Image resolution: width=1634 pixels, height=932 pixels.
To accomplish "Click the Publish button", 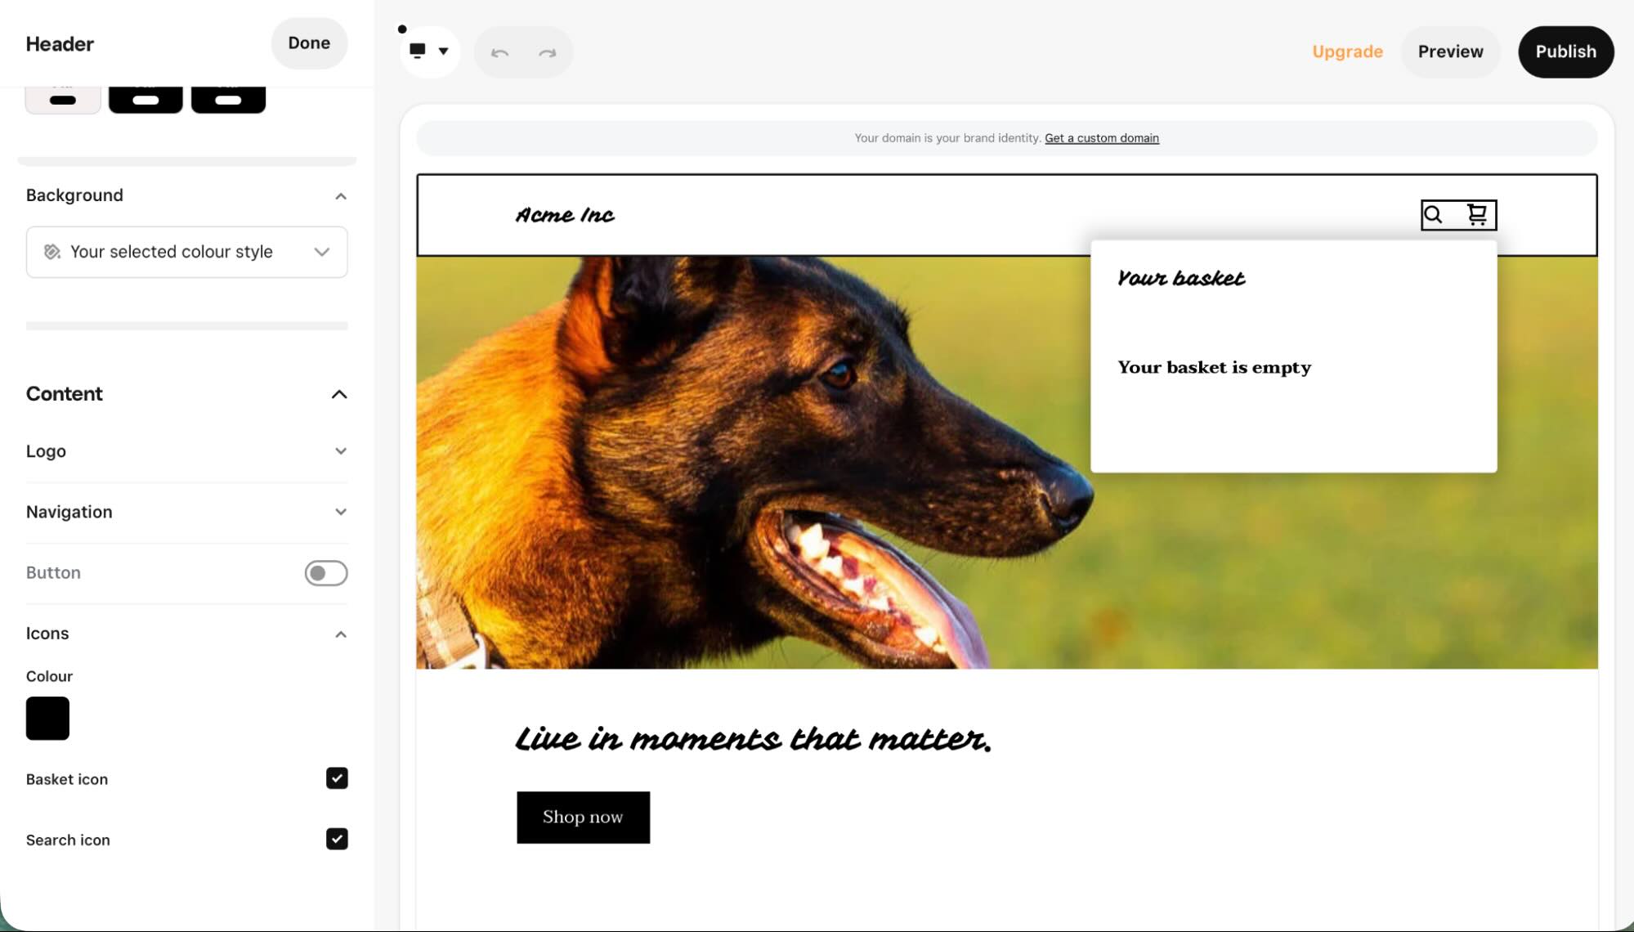I will pyautogui.click(x=1565, y=52).
